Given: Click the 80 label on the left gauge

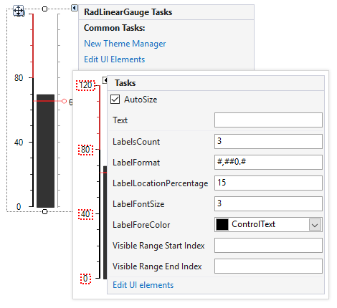Looking at the screenshot, I should pos(19,78).
